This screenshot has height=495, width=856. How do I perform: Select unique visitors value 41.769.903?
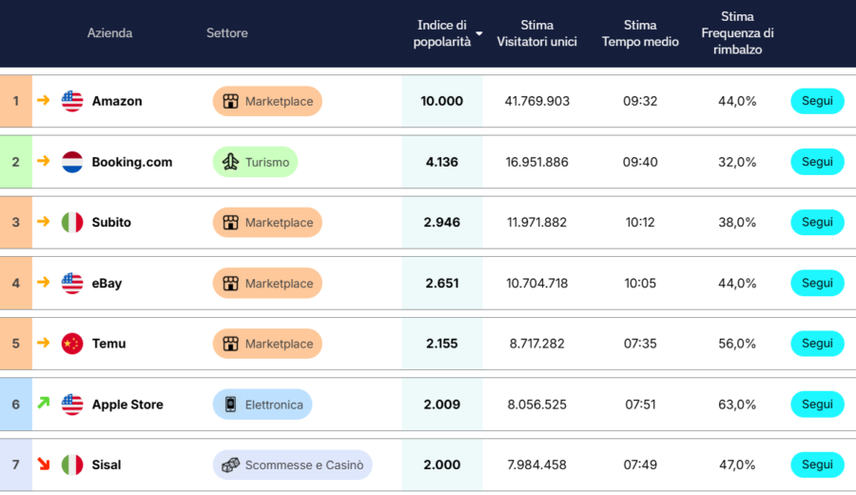point(536,101)
